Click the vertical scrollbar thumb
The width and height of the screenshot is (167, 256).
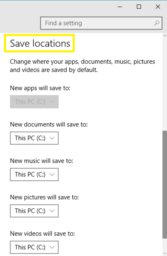[x=165, y=184]
